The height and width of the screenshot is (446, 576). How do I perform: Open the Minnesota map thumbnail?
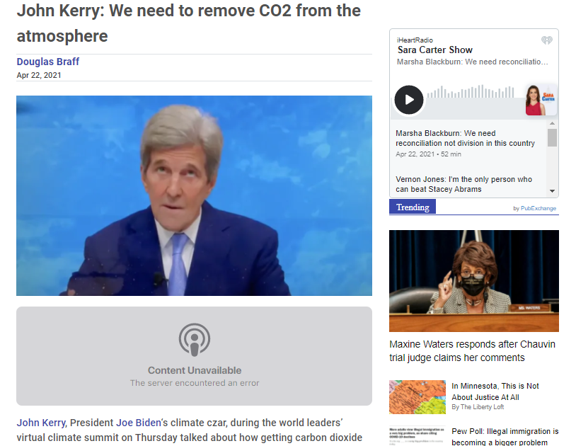(x=417, y=397)
